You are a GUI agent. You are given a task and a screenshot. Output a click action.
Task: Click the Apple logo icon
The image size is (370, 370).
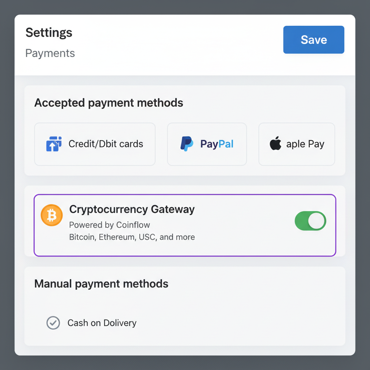coord(276,143)
